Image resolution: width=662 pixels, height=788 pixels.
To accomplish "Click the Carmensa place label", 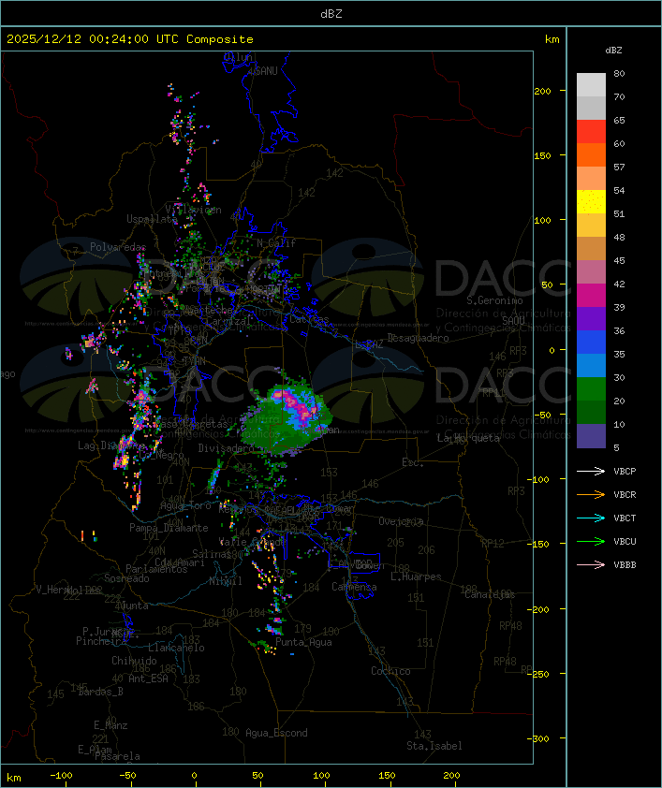I will click(354, 587).
